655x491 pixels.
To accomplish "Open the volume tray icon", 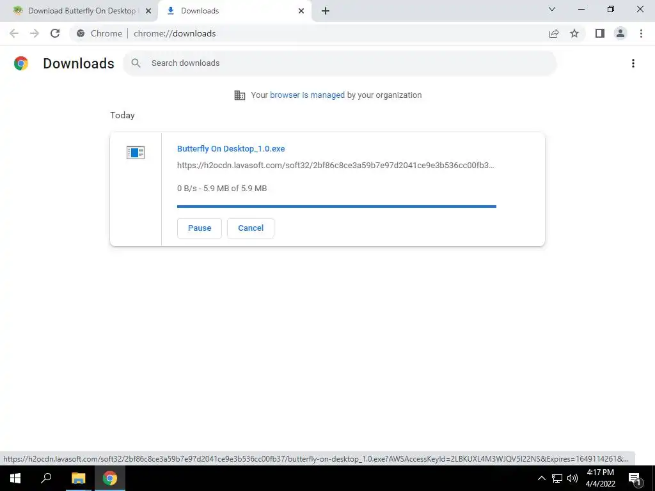I will 572,478.
